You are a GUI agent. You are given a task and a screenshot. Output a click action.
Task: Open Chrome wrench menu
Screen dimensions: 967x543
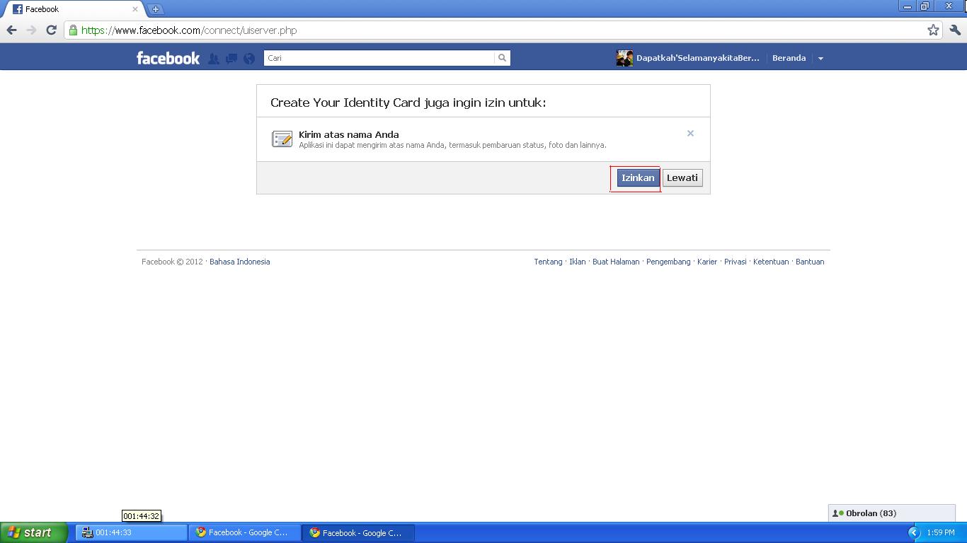(955, 30)
